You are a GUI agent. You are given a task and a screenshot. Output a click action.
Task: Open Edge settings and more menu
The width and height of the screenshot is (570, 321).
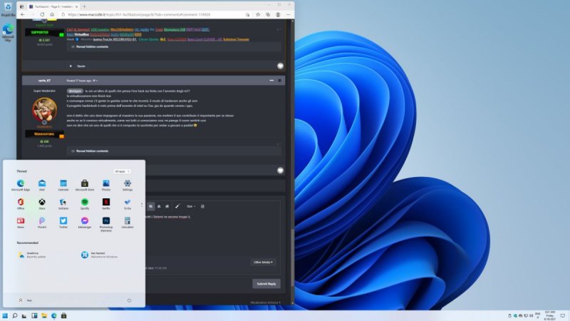[289, 14]
